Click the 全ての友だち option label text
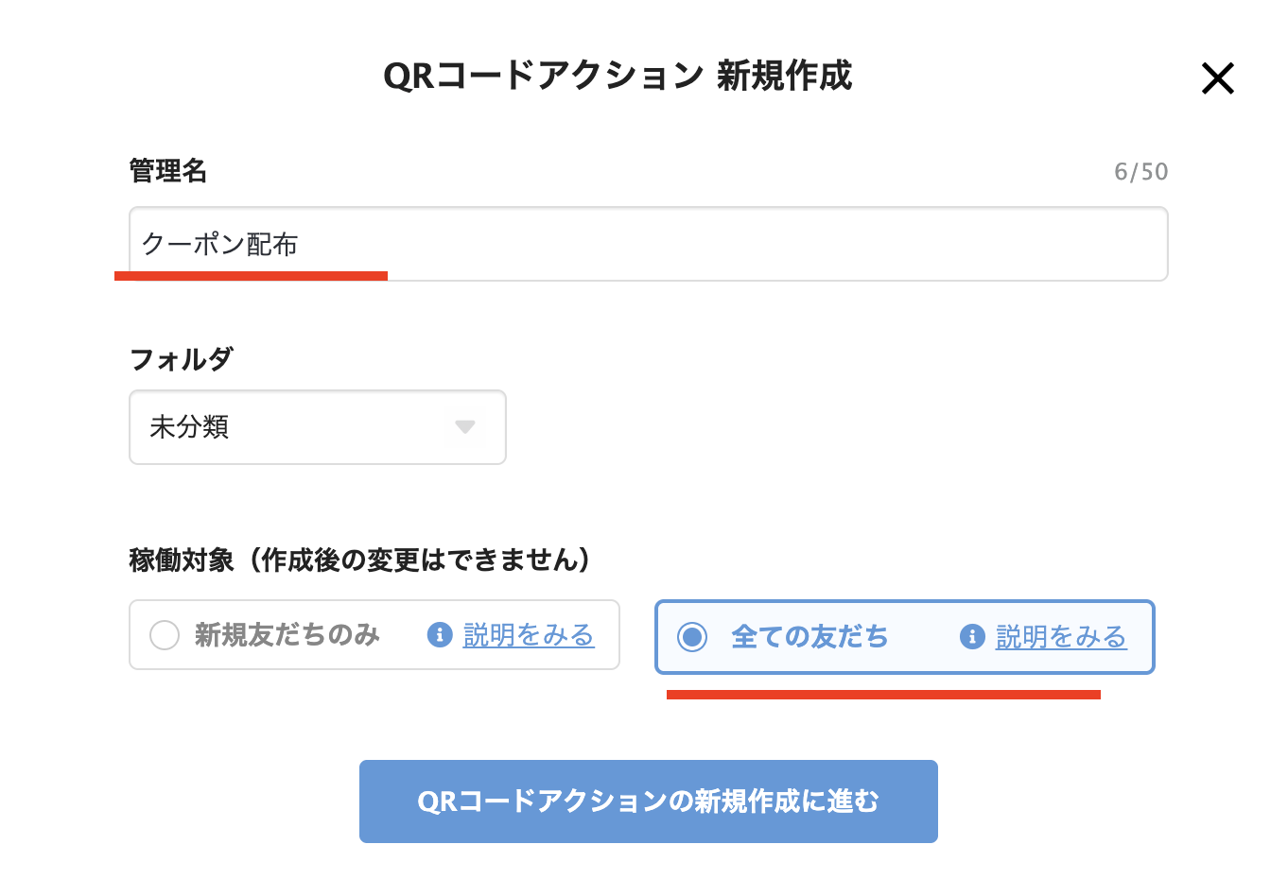The image size is (1288, 879). coord(809,637)
